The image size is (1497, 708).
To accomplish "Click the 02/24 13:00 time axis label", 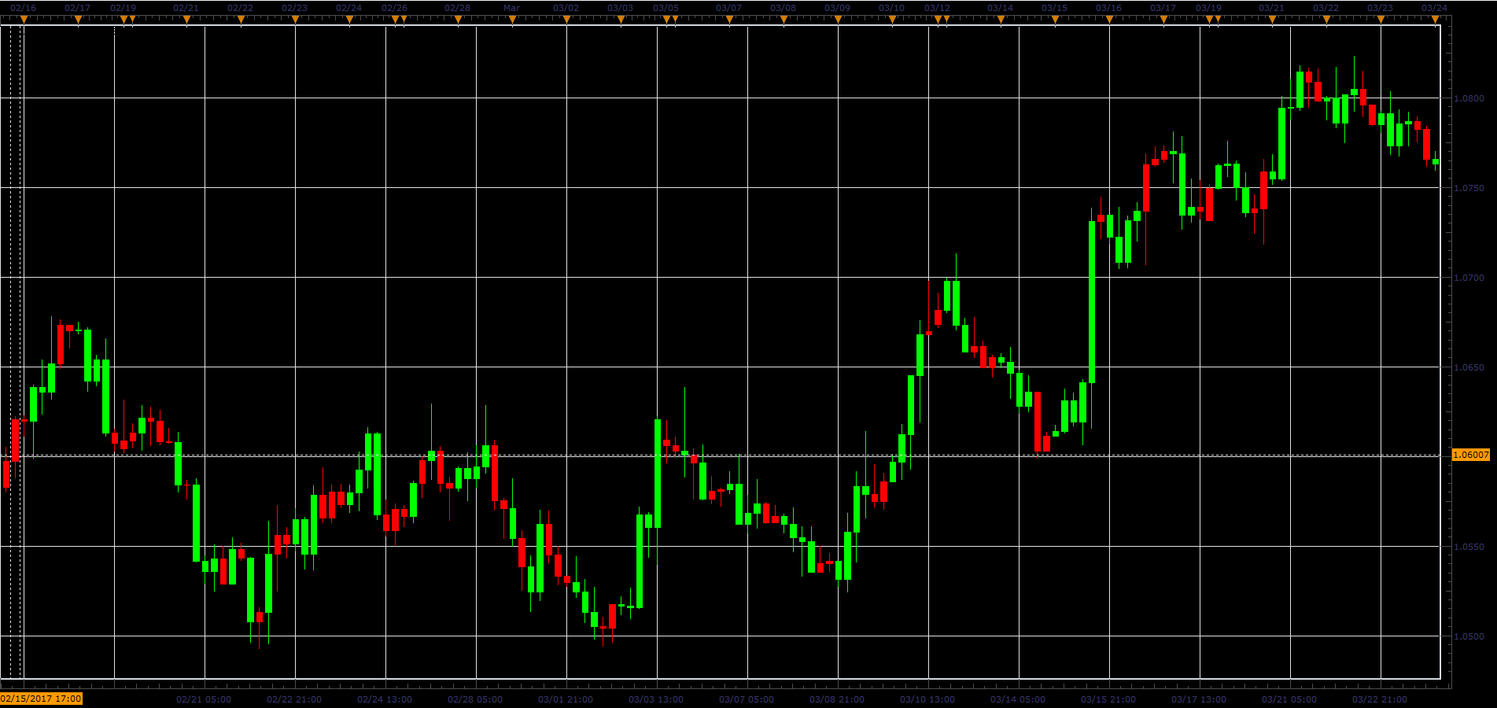I will [x=385, y=699].
